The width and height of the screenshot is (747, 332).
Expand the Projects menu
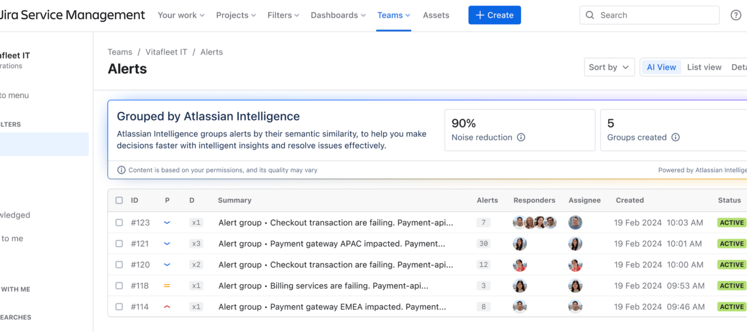coord(235,15)
